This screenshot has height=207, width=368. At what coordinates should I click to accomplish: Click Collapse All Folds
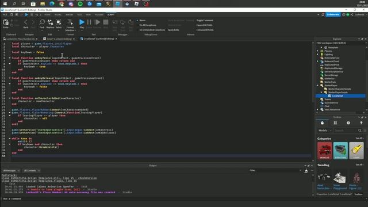click(x=205, y=30)
